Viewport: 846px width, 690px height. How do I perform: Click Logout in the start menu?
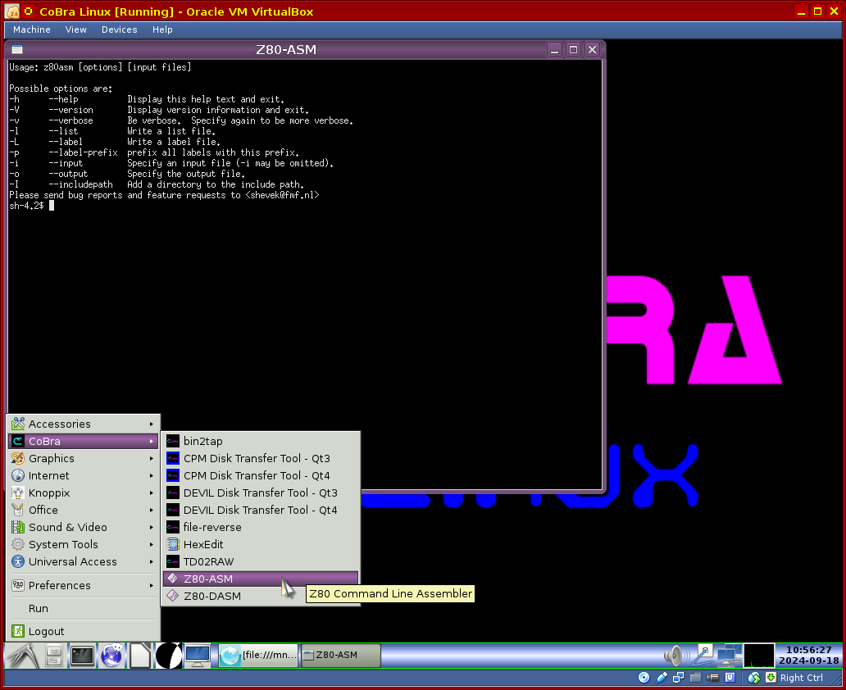(46, 631)
